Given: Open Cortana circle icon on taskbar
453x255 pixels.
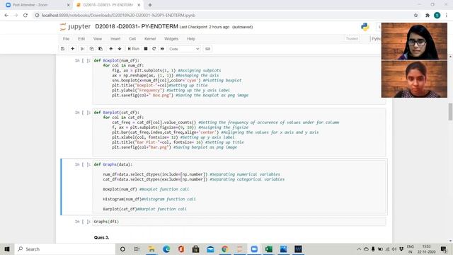Looking at the screenshot, I should pyautogui.click(x=122, y=249).
